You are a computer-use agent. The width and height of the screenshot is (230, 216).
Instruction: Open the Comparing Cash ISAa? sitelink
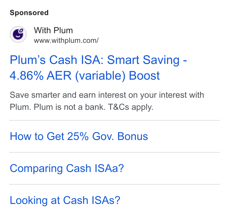point(67,168)
